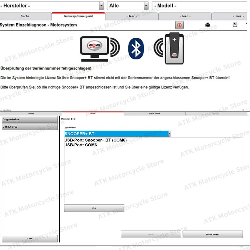Expand the SNOOPER+ BT type dropdown
This screenshot has height=250, width=250.
click(169, 133)
